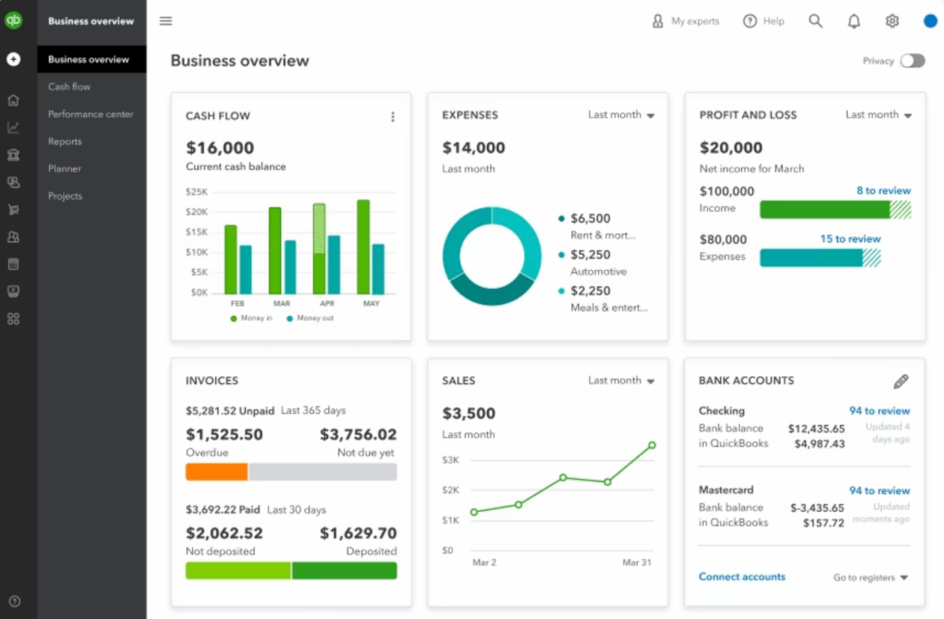The height and width of the screenshot is (619, 944).
Task: Open your profile via the blue avatar
Action: (x=929, y=21)
